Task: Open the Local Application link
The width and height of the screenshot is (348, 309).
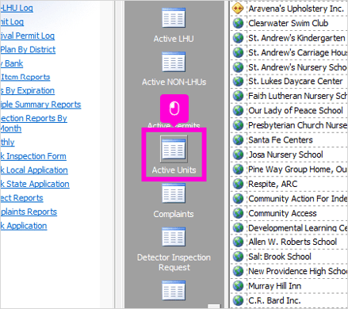Action: [34, 170]
